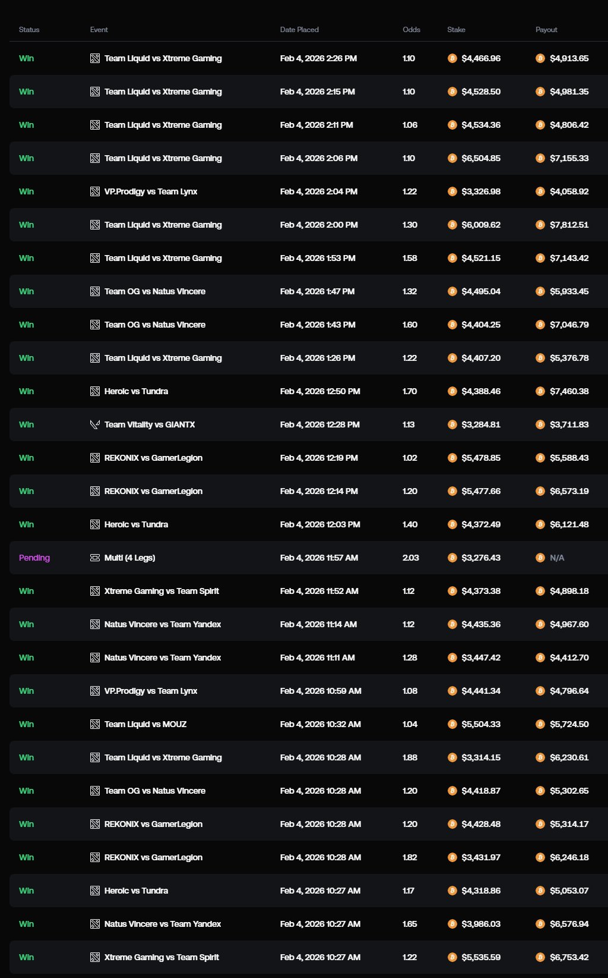
Task: Click the Pending status label
Action: tap(34, 558)
